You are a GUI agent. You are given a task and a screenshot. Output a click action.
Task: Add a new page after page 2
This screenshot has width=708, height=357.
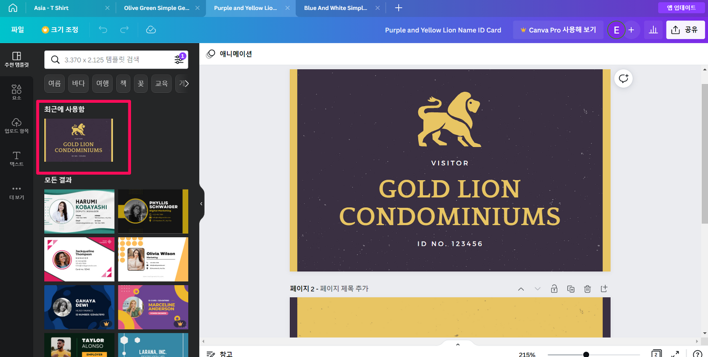click(604, 289)
